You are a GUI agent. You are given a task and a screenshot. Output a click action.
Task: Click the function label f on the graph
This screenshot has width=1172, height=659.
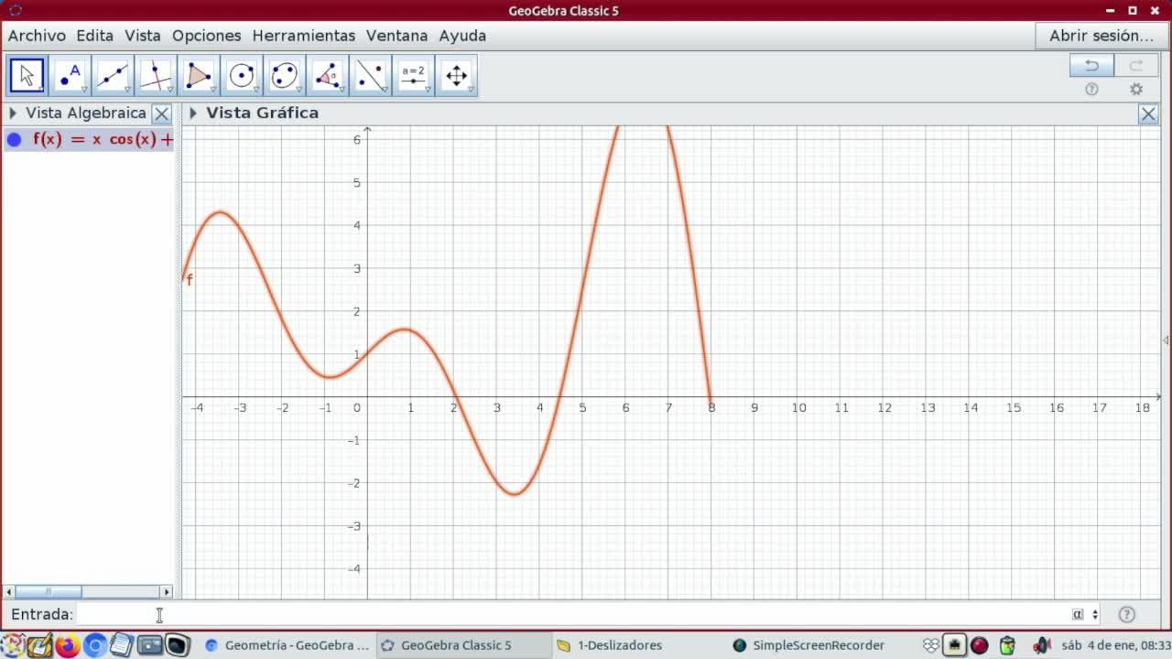coord(190,280)
